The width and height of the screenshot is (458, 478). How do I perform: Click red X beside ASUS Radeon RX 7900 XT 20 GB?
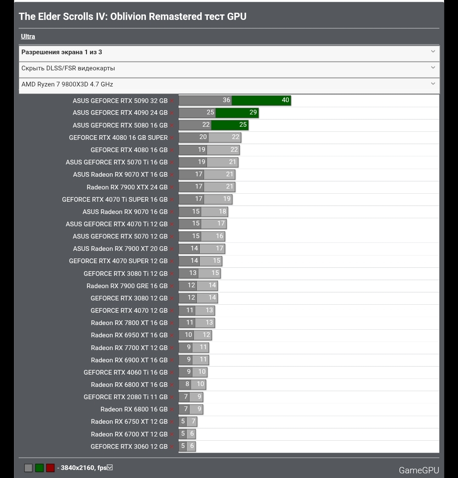(172, 249)
